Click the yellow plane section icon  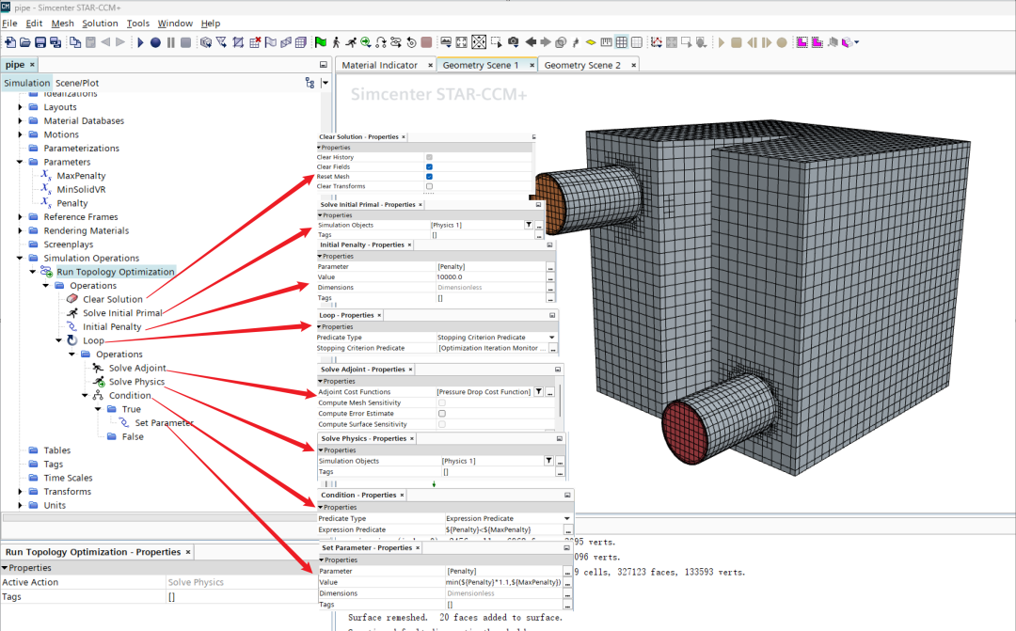(591, 42)
